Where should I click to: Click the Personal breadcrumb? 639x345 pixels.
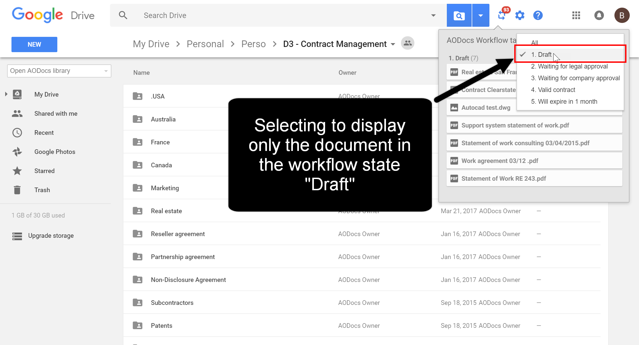tap(205, 44)
